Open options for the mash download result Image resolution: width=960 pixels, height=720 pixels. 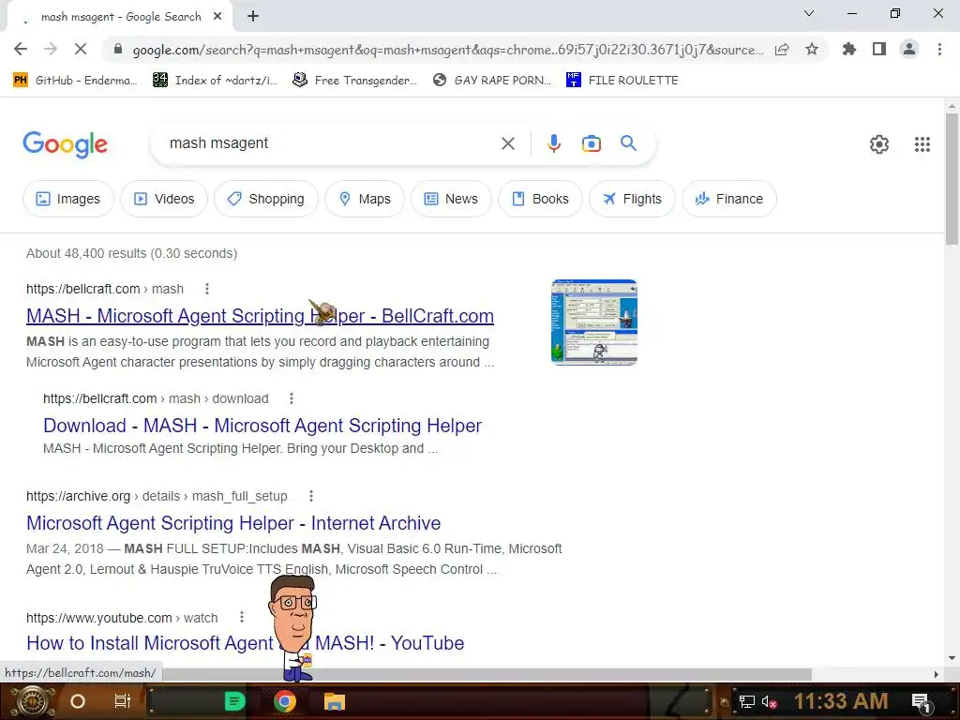[x=292, y=398]
